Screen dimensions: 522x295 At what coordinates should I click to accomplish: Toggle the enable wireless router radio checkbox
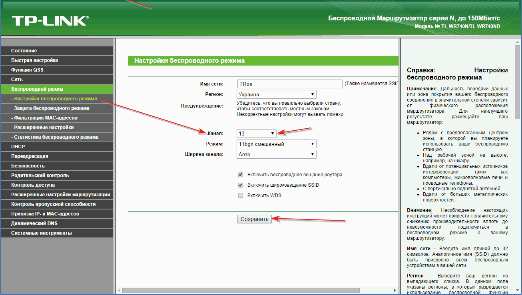[241, 175]
